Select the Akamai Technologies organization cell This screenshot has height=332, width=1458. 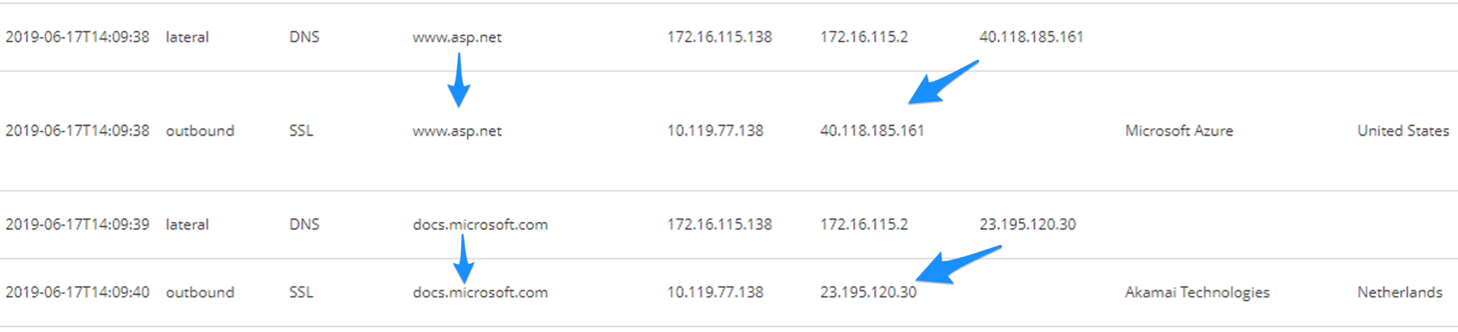pos(1197,293)
